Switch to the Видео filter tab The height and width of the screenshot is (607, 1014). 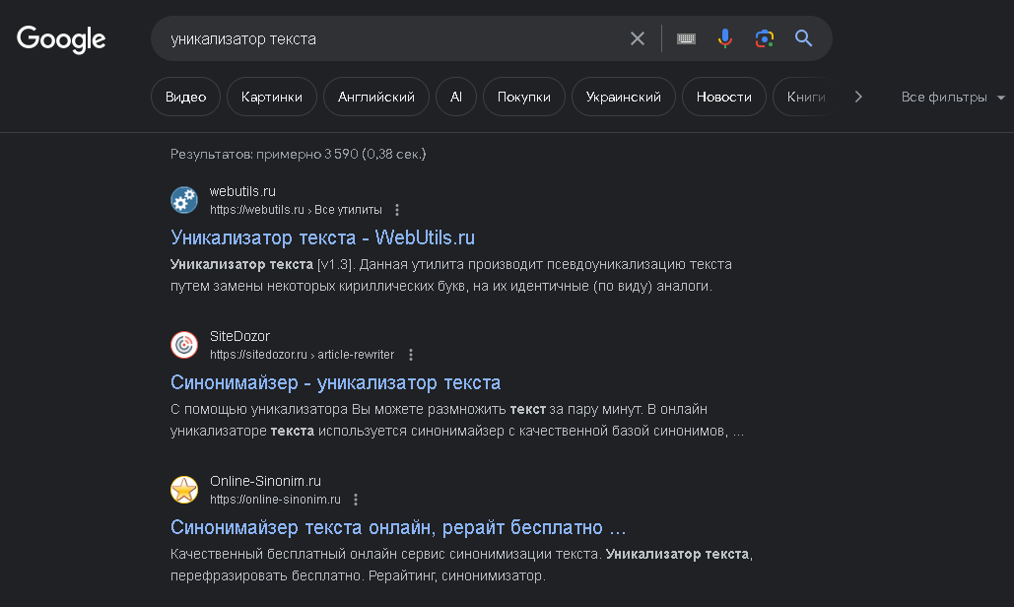pos(185,98)
